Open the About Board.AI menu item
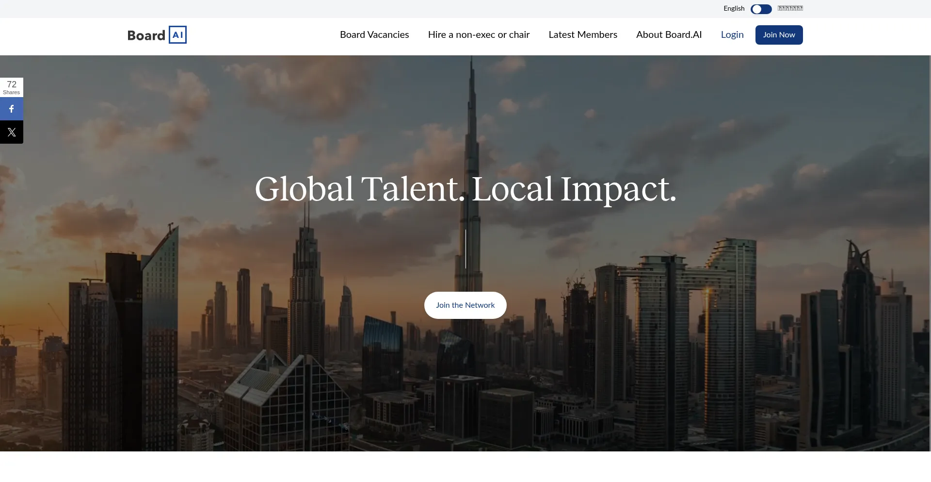Screen dimensions: 931x482 tap(669, 34)
